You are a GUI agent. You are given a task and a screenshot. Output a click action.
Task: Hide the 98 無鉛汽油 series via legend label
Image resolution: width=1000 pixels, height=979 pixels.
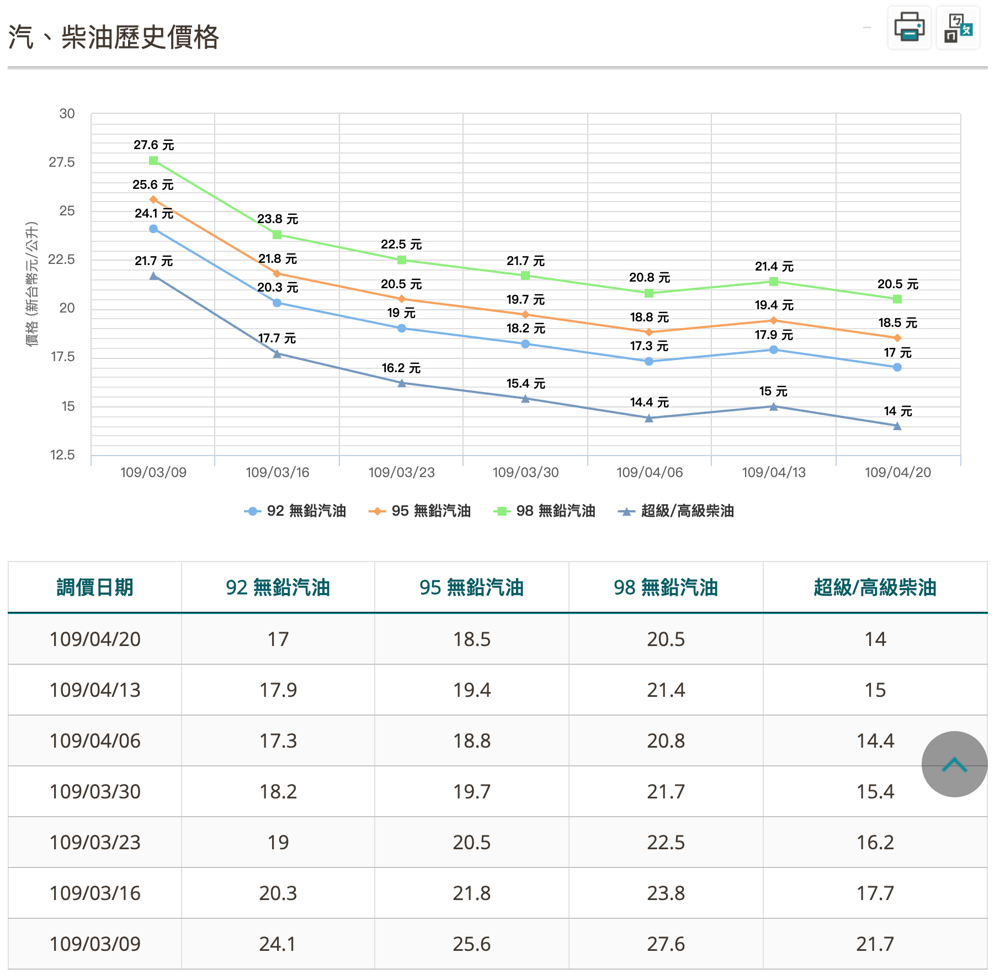click(555, 511)
